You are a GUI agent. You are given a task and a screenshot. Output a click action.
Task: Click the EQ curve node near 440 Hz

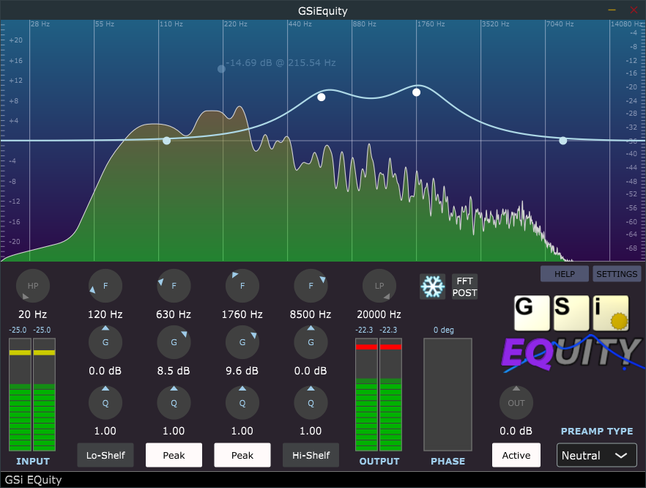coord(321,97)
